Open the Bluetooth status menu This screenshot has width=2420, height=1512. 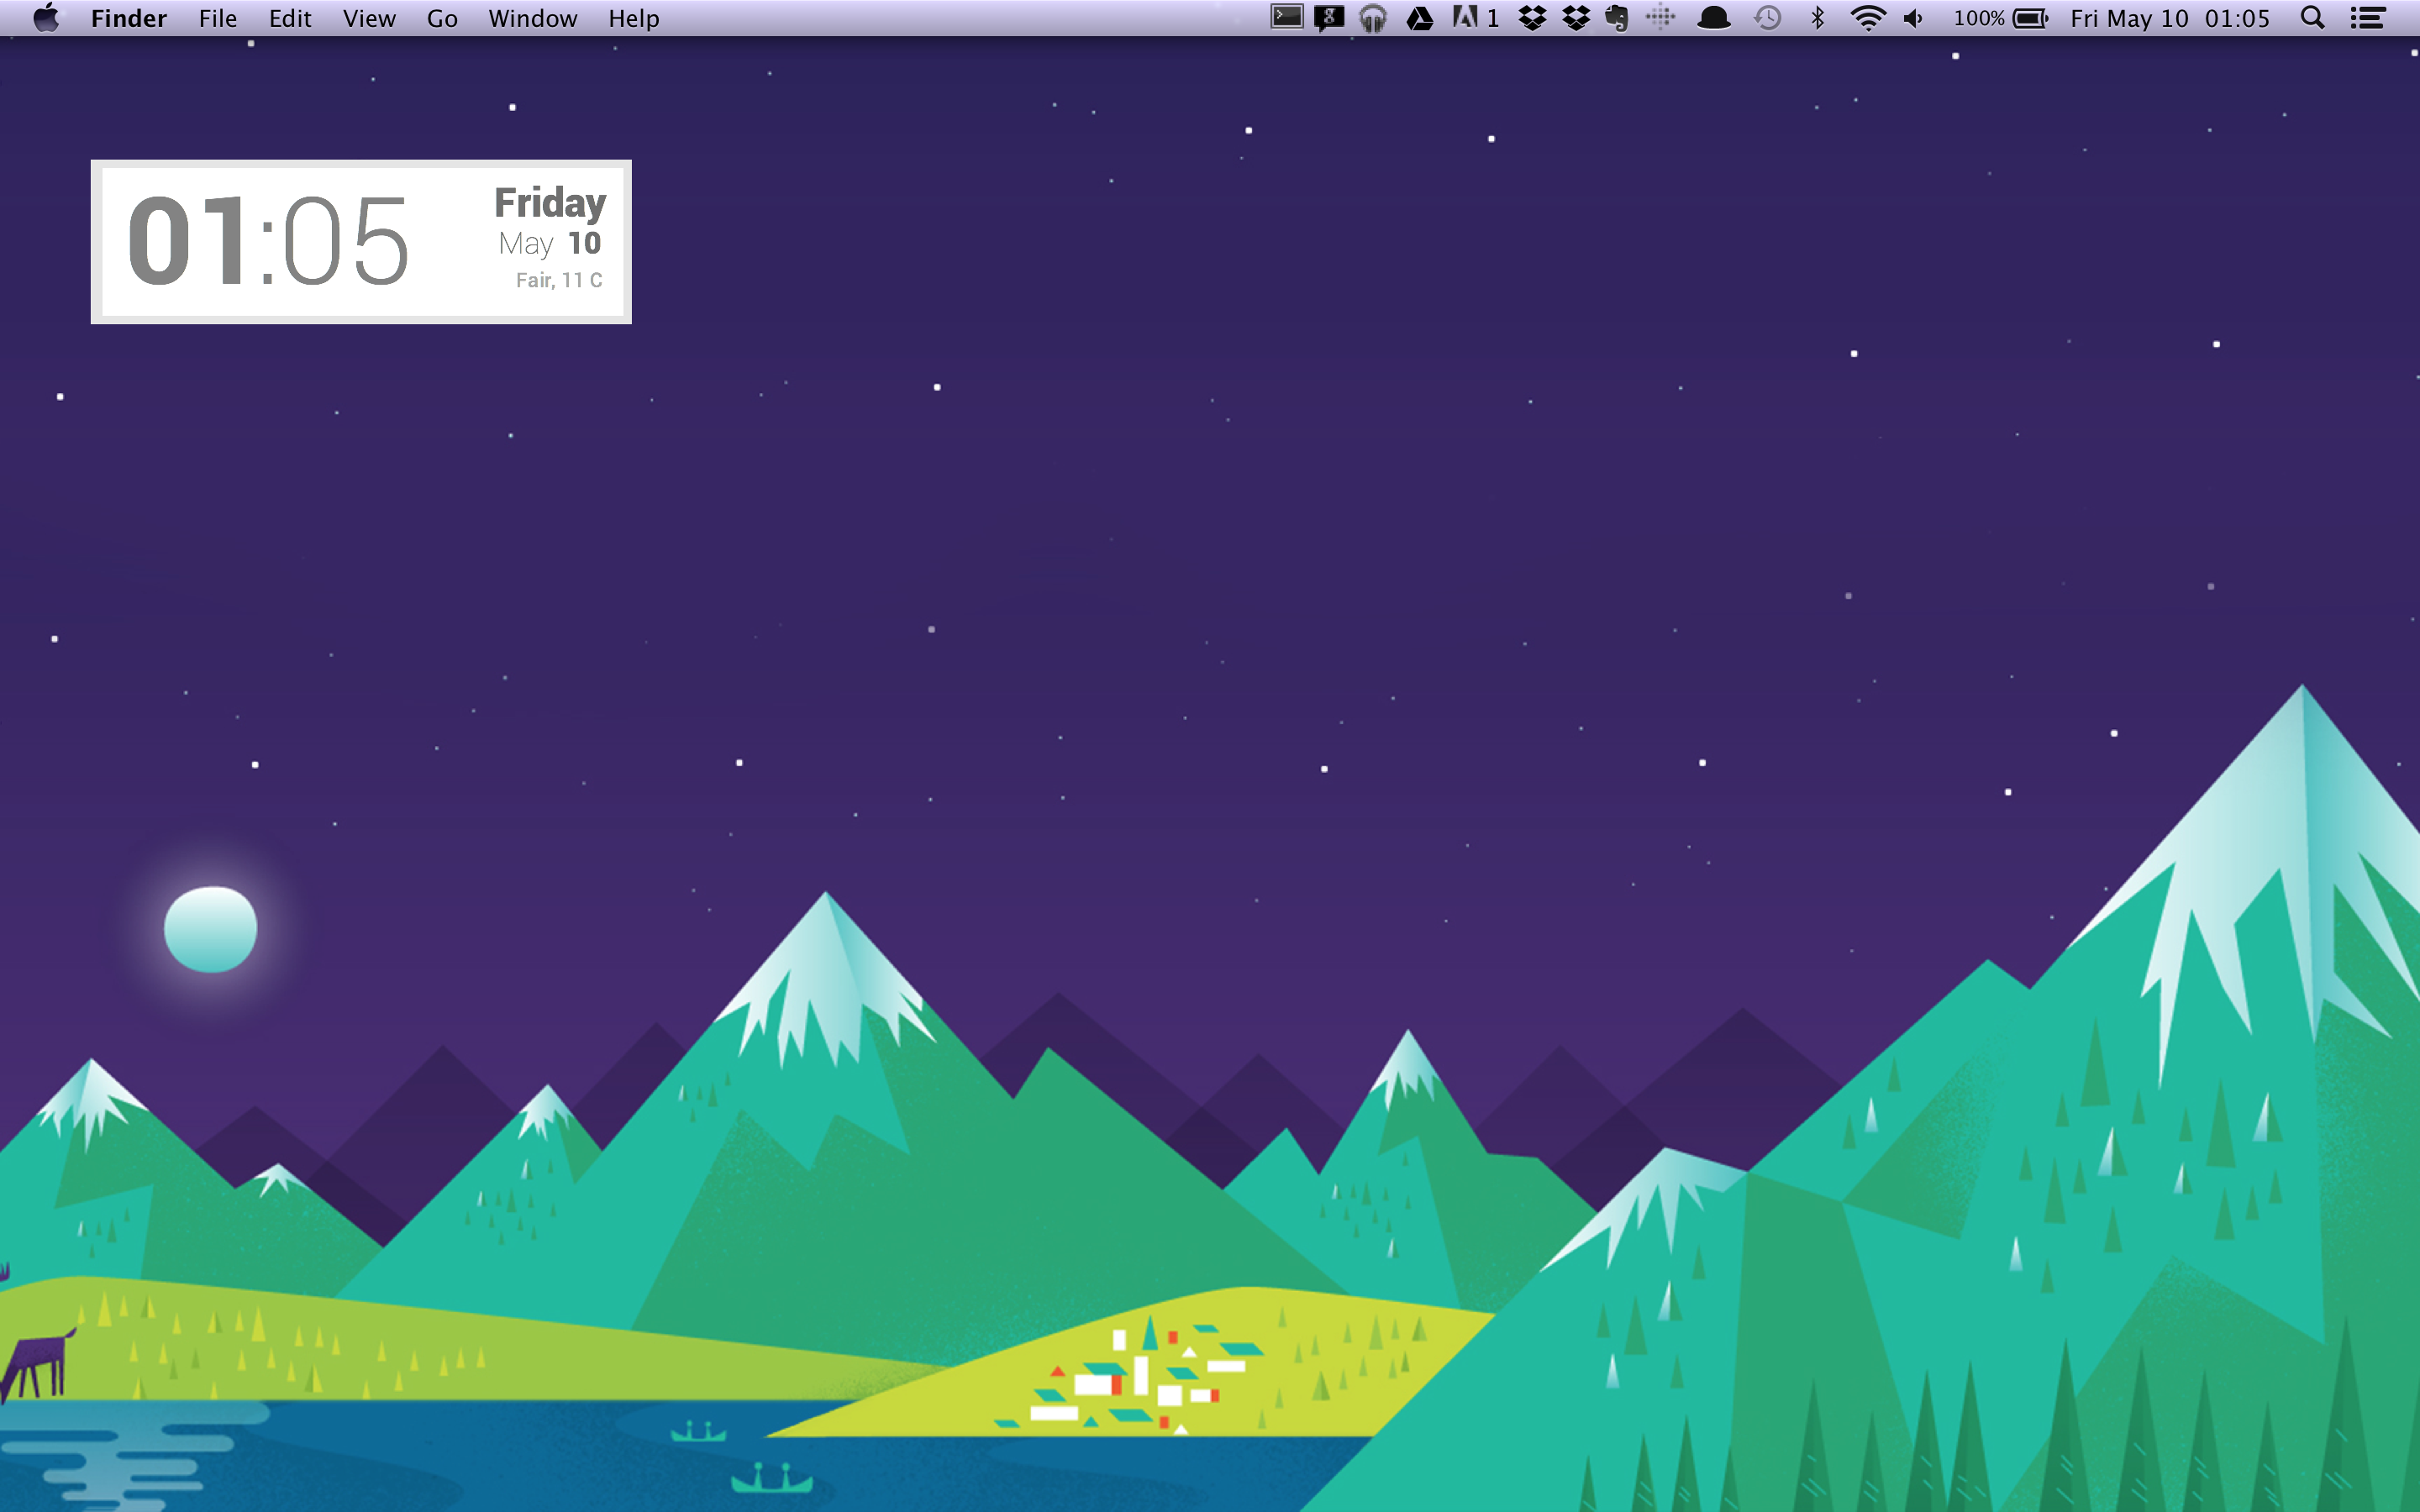1818,18
